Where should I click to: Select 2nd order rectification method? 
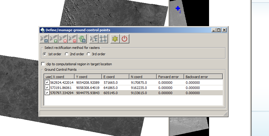75,54
